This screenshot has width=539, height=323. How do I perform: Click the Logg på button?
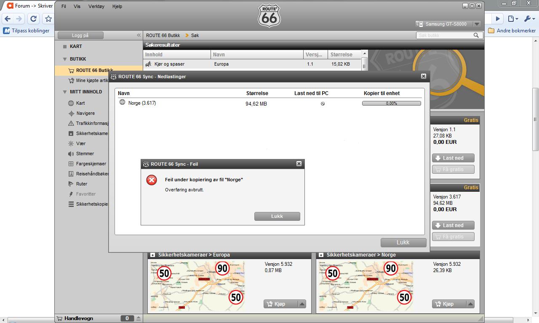80,35
